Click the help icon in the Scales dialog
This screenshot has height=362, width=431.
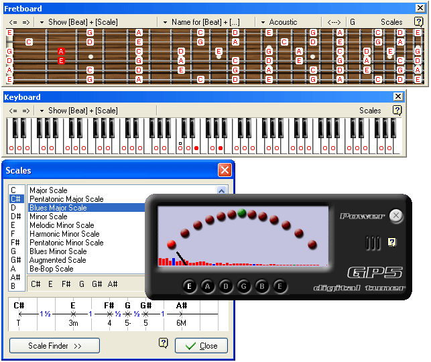point(163,344)
